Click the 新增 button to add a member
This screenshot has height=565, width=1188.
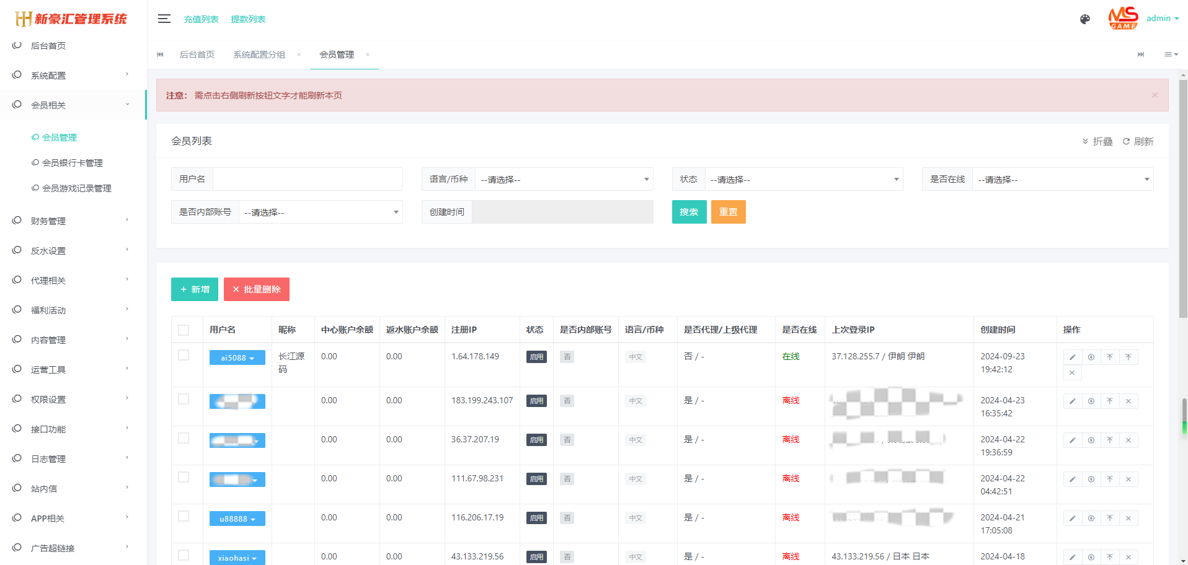[x=194, y=289]
